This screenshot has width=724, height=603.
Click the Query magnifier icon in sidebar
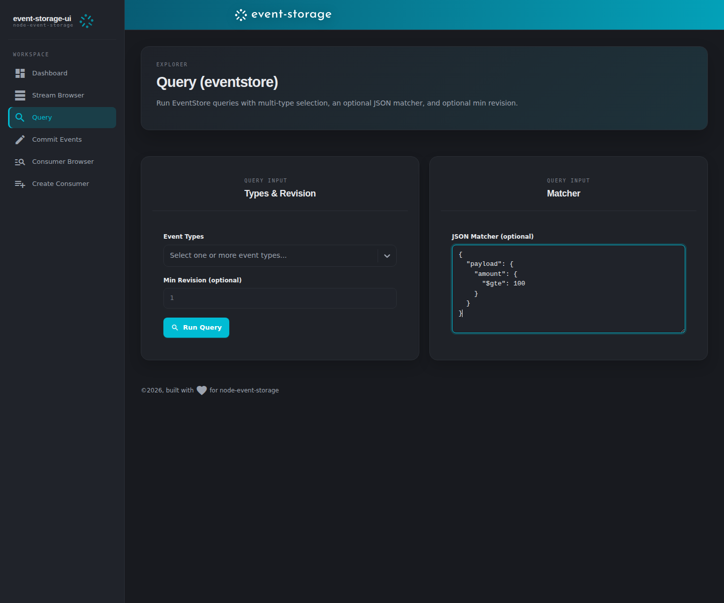pyautogui.click(x=20, y=118)
